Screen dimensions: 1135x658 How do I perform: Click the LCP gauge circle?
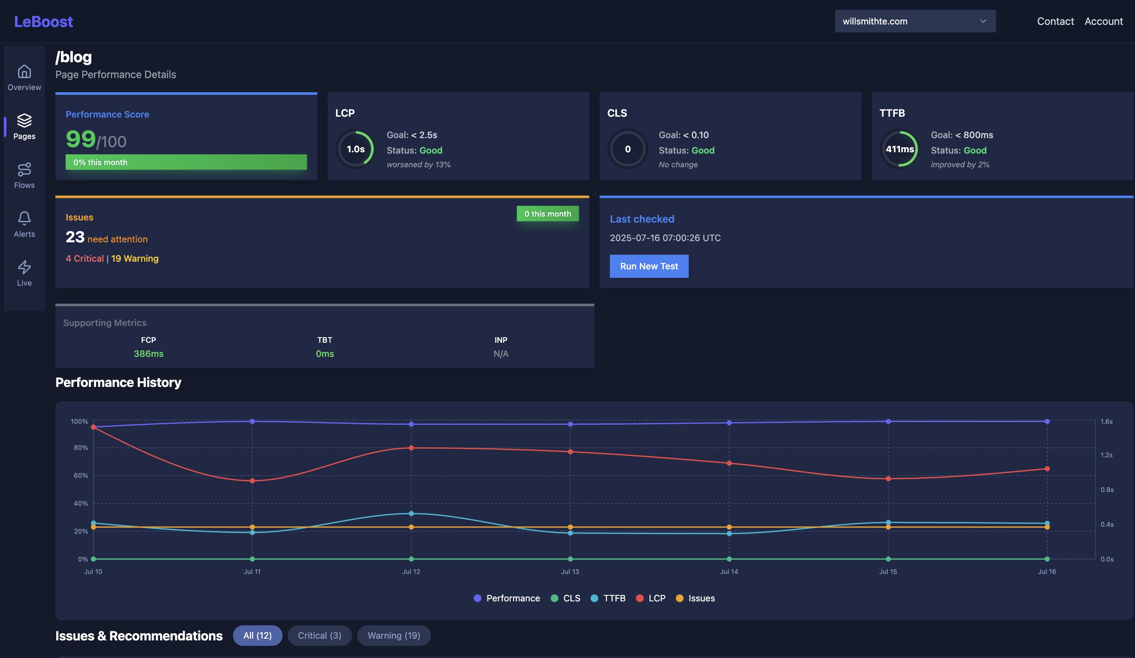pyautogui.click(x=355, y=149)
